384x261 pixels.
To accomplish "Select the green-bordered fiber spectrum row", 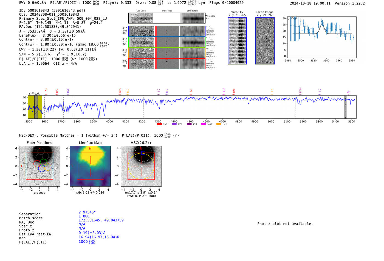I will (x=167, y=42).
